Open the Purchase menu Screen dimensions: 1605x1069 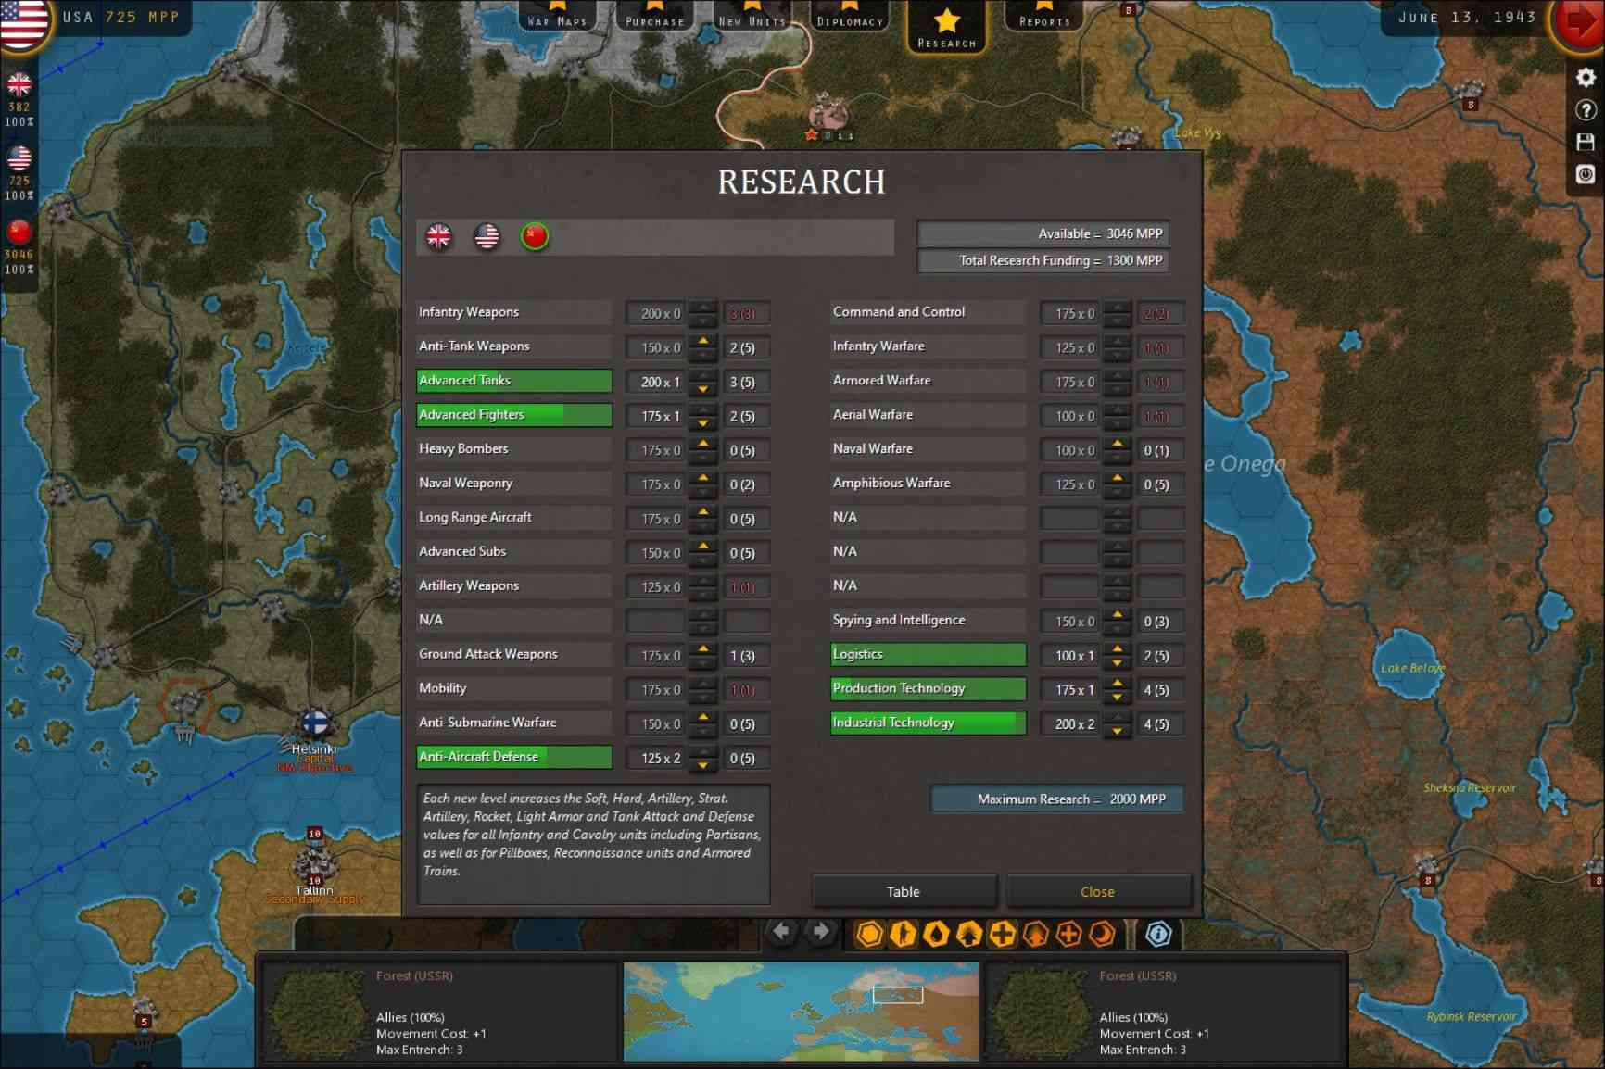655,16
